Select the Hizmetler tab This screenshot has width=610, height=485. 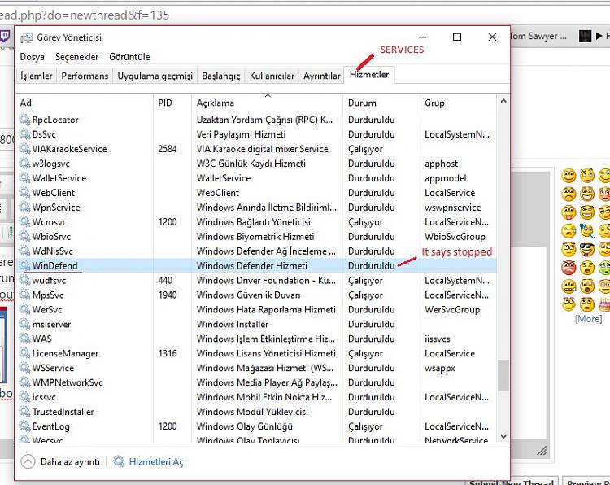(369, 74)
